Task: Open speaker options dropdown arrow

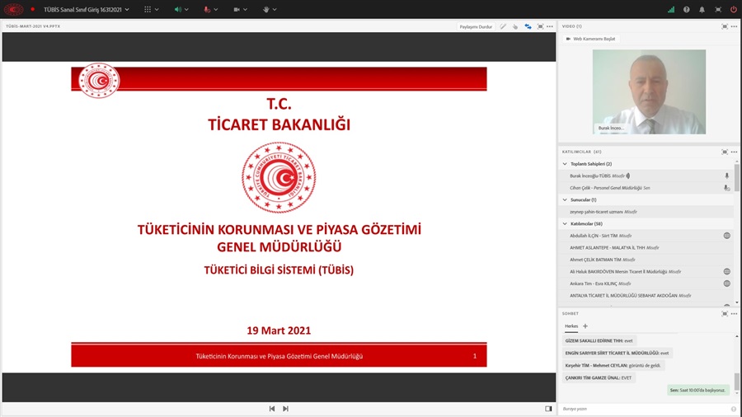Action: point(186,9)
